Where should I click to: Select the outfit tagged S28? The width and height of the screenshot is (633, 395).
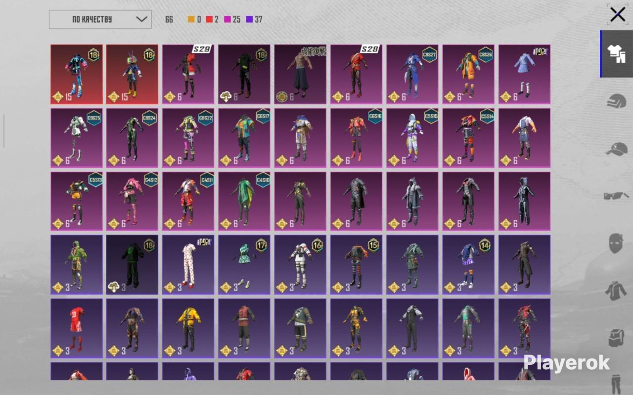click(x=357, y=74)
